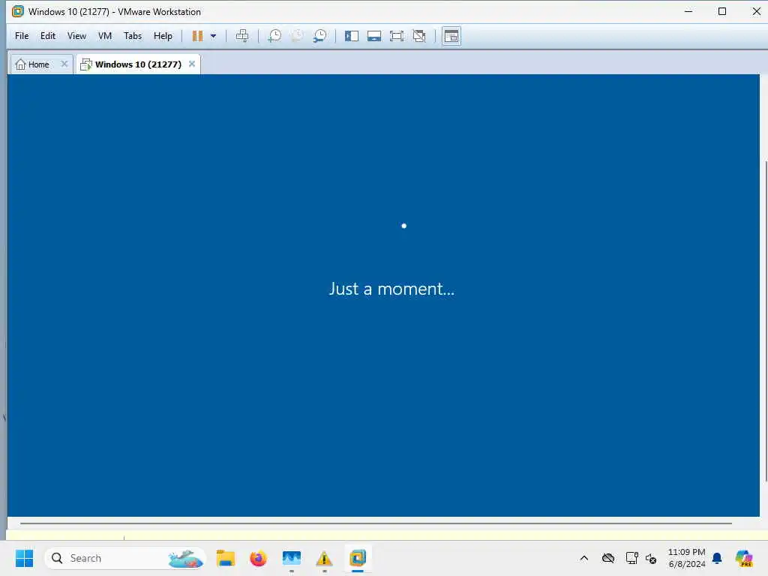The width and height of the screenshot is (768, 576).
Task: Show hidden system tray icons
Action: click(x=583, y=558)
